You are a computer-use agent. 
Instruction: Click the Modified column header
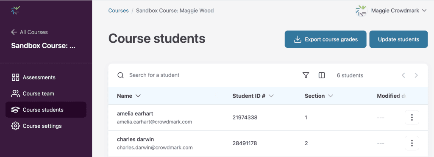click(x=391, y=96)
